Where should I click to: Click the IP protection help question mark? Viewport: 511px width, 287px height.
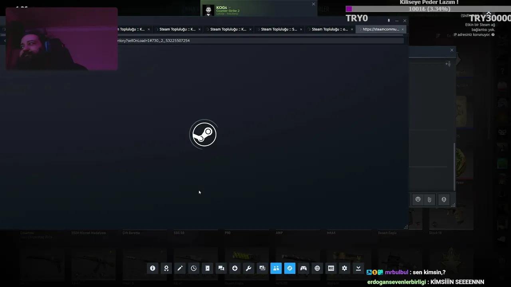click(493, 35)
